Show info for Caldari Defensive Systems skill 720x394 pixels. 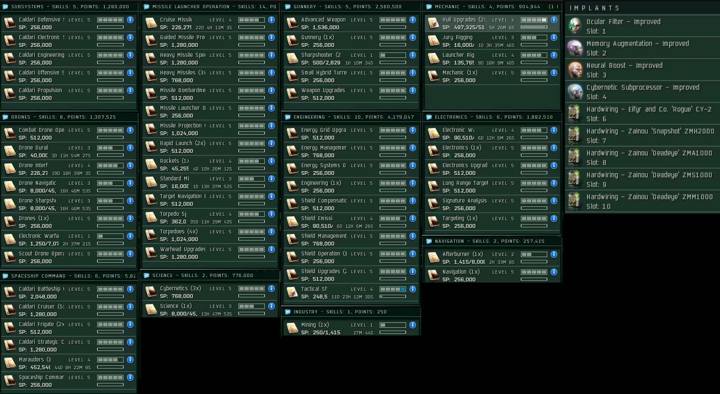[130, 20]
